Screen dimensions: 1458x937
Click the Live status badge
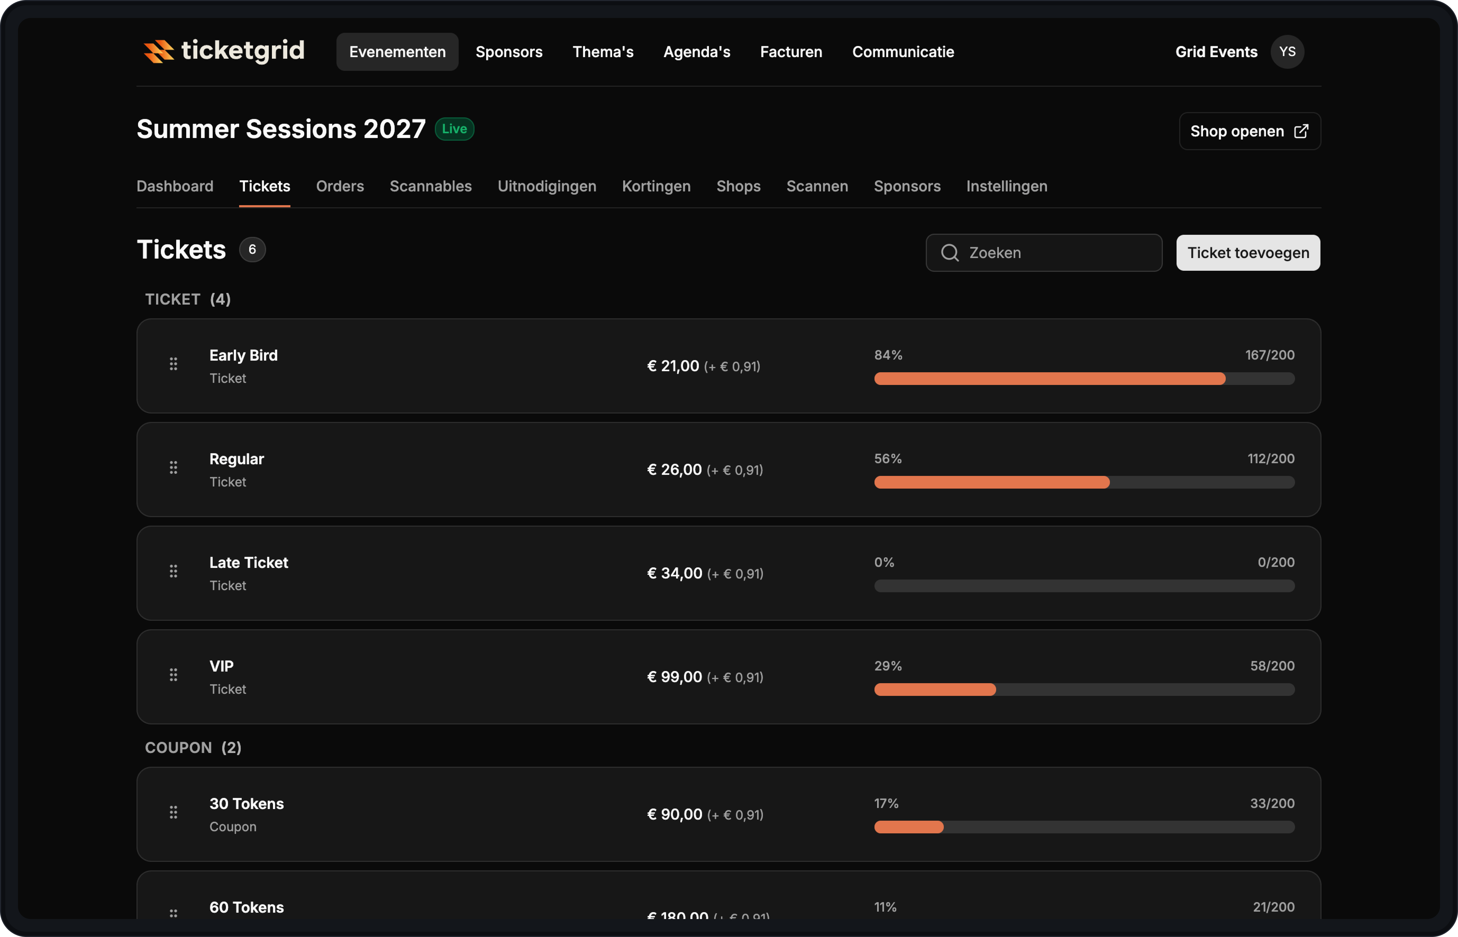455,129
